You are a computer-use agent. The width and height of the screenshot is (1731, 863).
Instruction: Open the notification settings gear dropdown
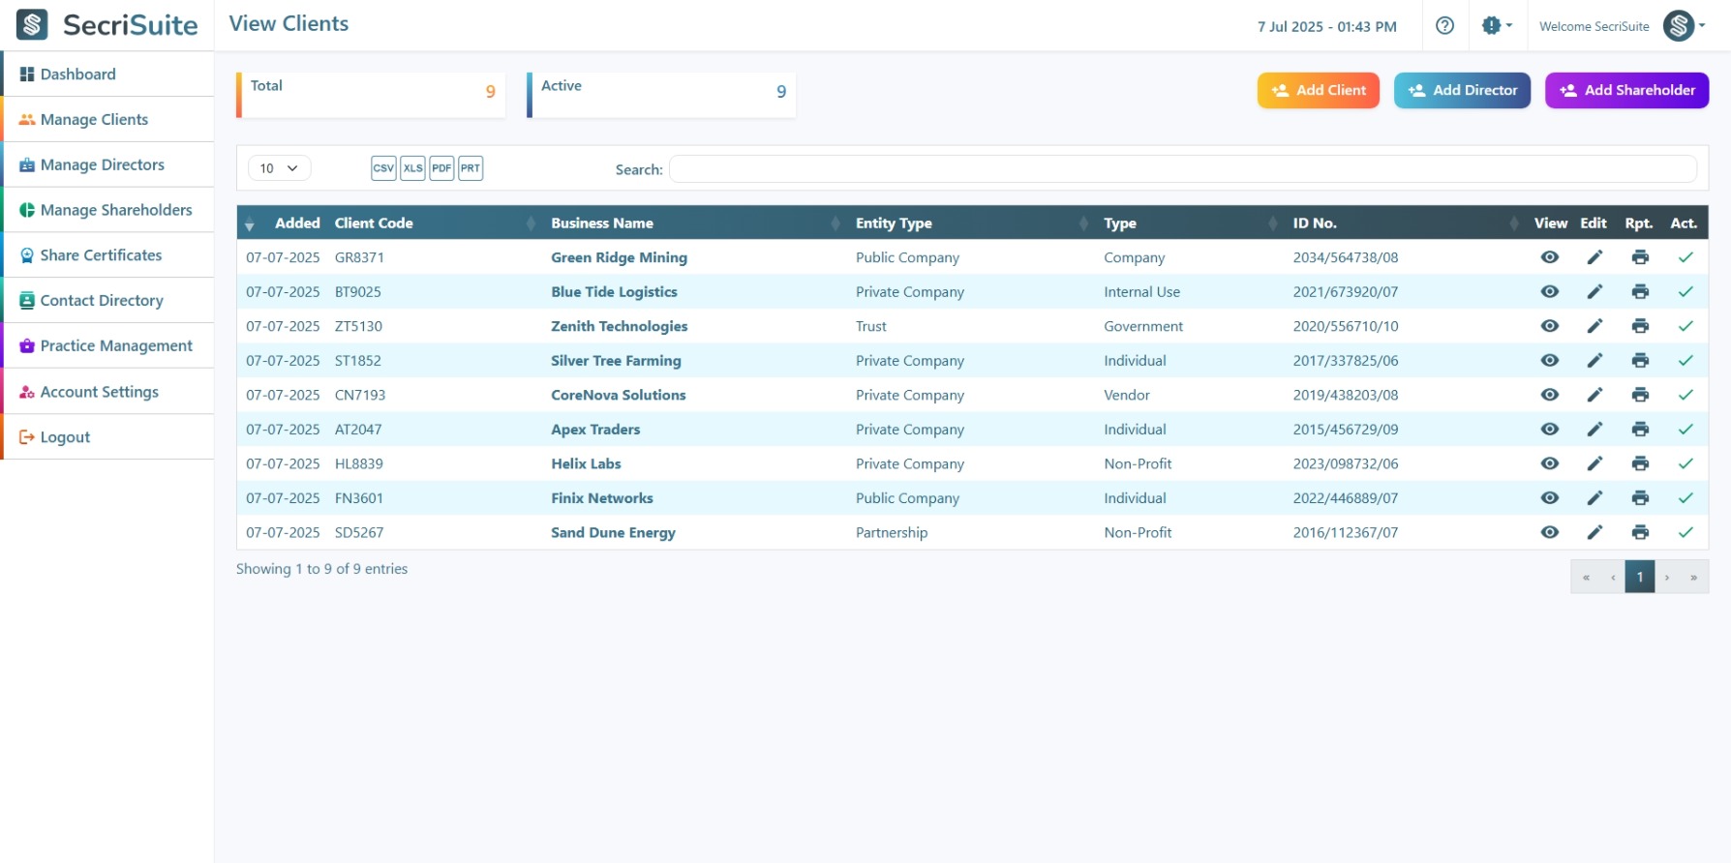point(1497,26)
